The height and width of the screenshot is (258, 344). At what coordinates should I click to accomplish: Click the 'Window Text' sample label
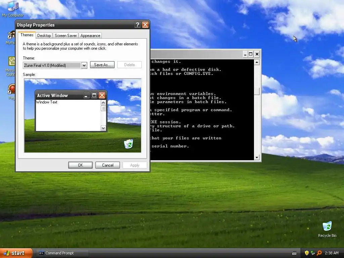click(x=46, y=102)
